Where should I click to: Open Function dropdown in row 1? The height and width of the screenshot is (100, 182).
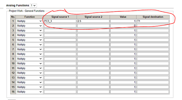[30, 21]
